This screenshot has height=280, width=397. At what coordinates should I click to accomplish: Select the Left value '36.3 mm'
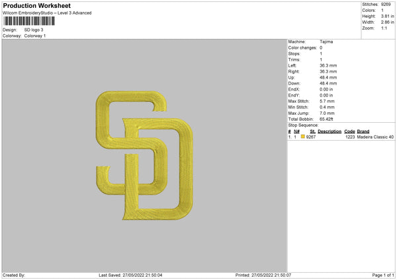(328, 65)
